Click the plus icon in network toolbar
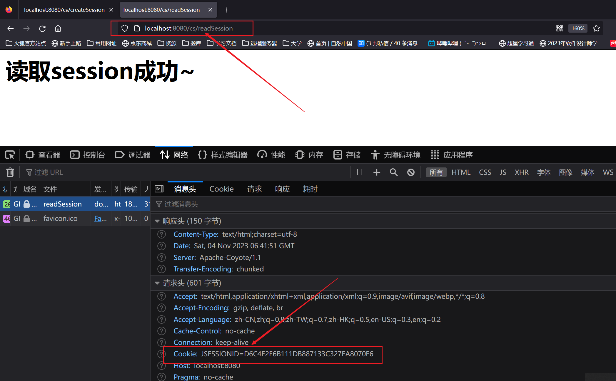 377,172
